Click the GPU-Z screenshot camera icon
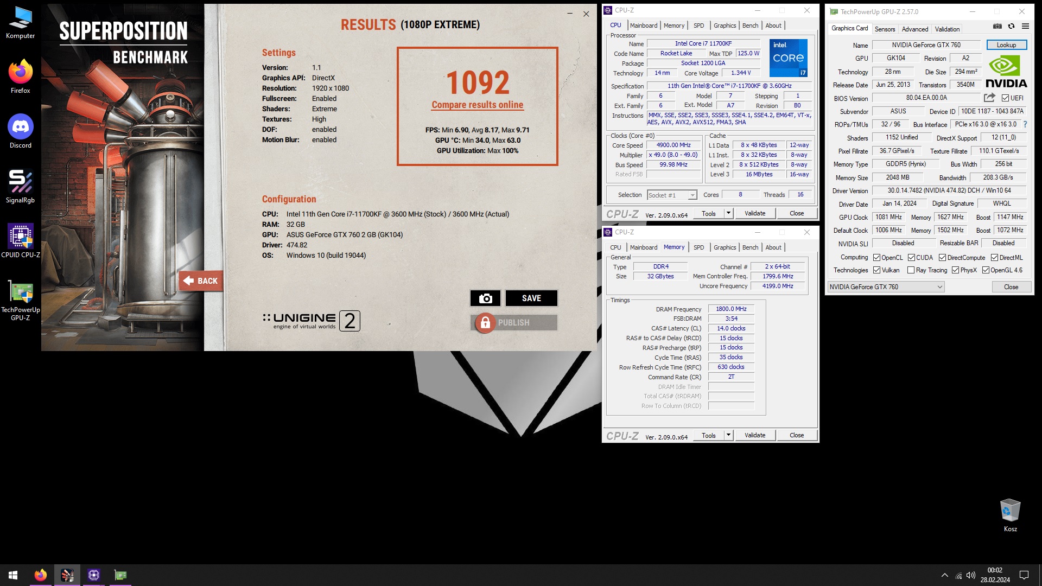Screen dimensions: 1042x586 997,26
